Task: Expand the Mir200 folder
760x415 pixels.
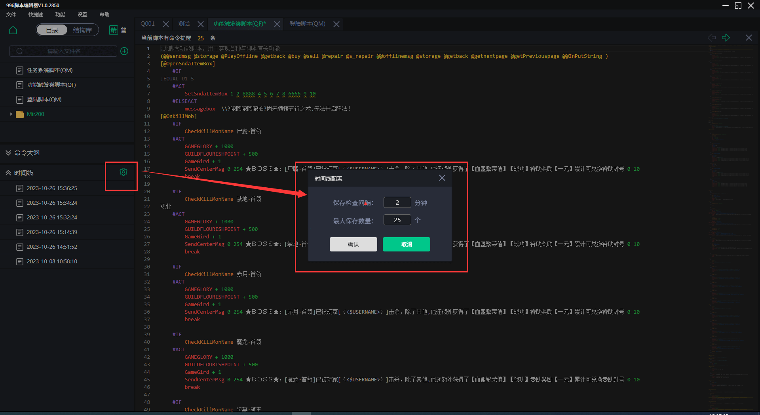Action: tap(11, 114)
